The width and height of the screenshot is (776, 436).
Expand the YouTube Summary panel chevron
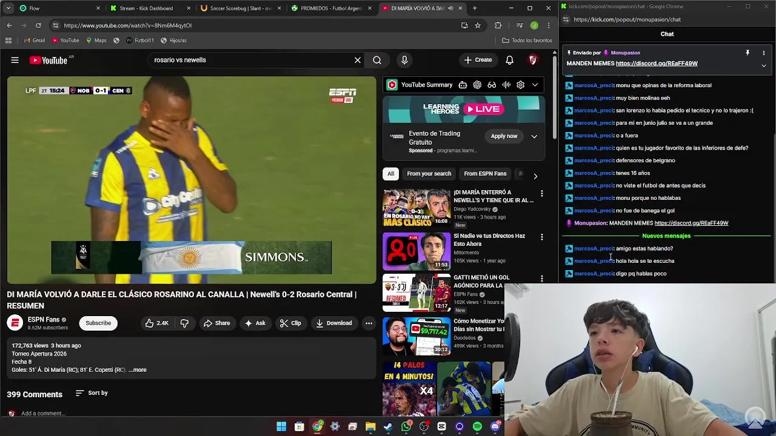(x=535, y=85)
